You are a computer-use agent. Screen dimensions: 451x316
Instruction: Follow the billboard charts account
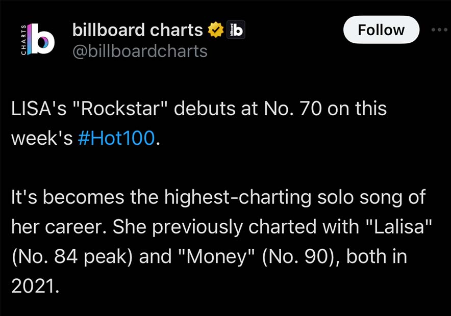[381, 30]
